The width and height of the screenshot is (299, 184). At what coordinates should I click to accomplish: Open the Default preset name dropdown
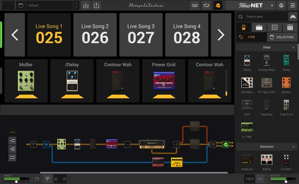click(49, 5)
